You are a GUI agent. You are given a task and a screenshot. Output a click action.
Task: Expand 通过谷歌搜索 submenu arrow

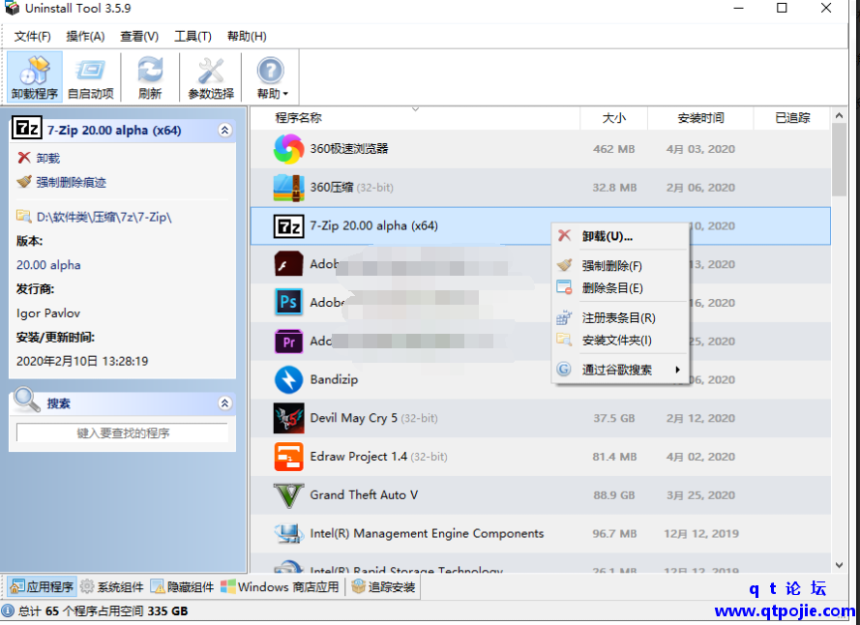click(x=677, y=370)
